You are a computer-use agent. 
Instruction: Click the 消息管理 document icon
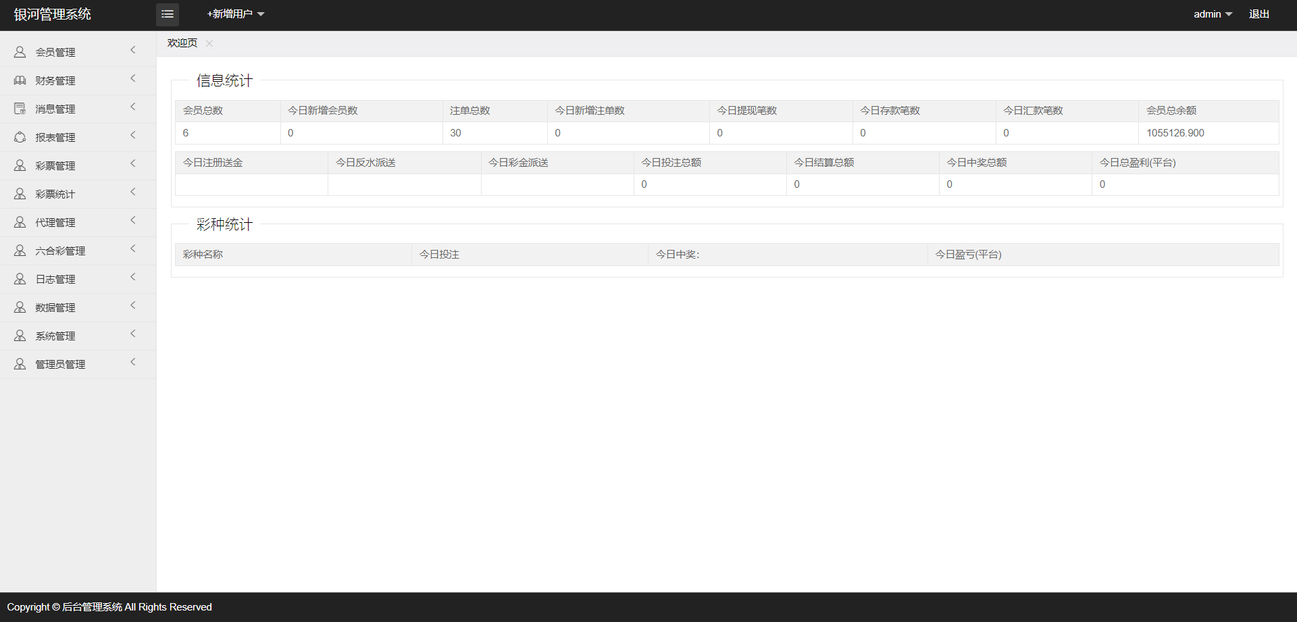(20, 109)
